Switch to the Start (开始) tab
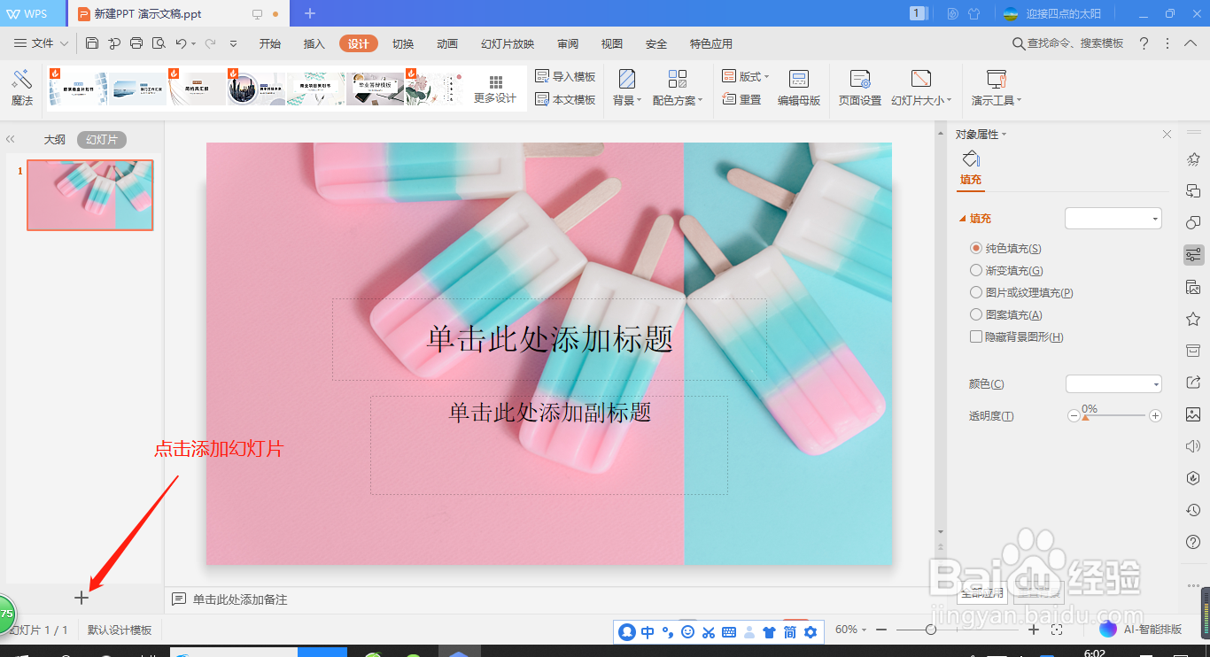 (x=270, y=44)
